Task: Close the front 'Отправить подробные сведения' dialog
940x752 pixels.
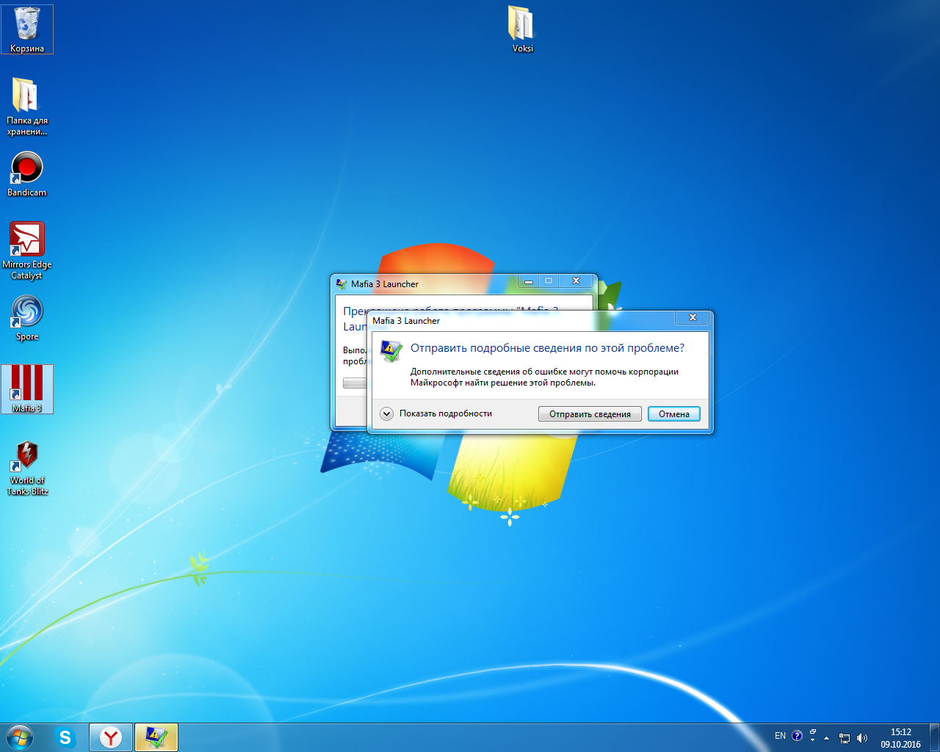Action: coord(693,317)
